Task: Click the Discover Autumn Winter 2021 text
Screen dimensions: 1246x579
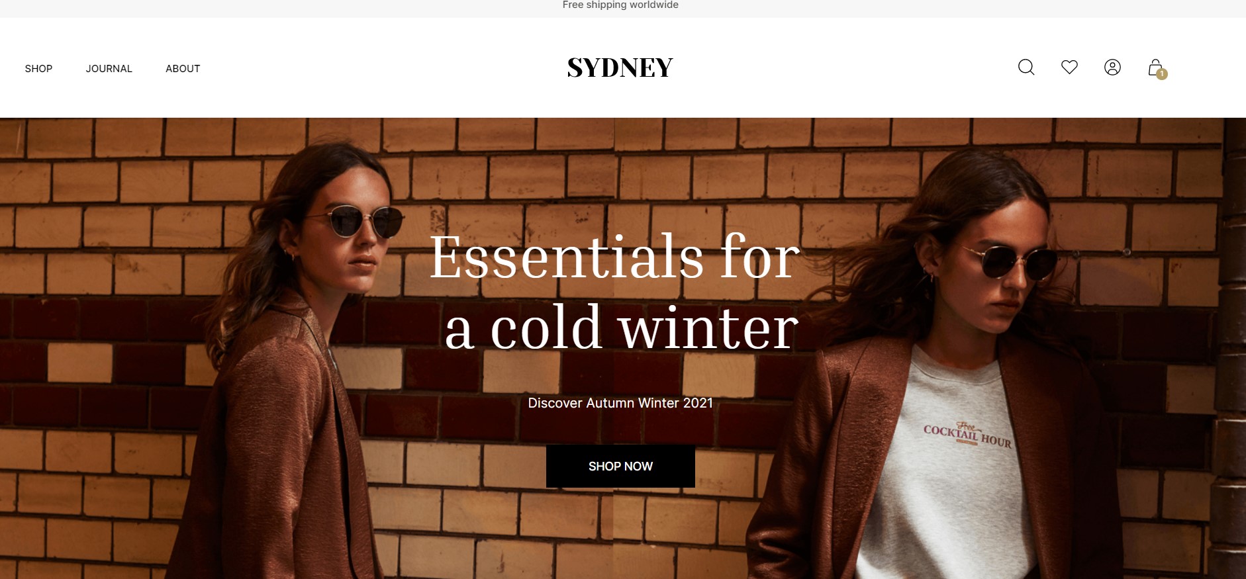Action: (x=620, y=403)
